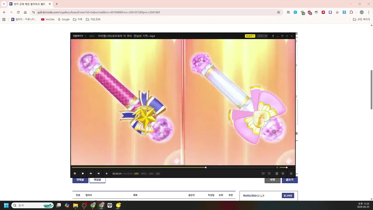Expand the 게임,만화 bookmark folder

click(x=93, y=19)
